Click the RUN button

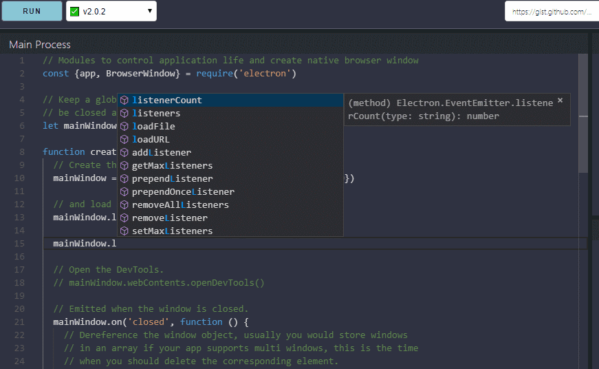pos(32,11)
